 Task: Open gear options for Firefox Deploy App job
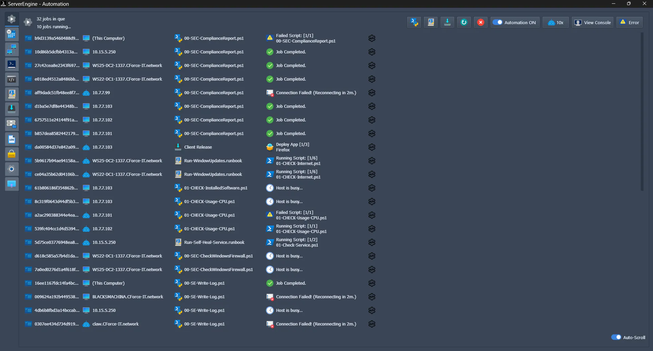pos(372,147)
